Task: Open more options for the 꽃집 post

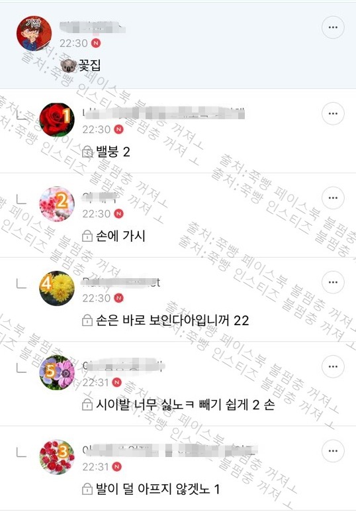Action: coord(333,27)
